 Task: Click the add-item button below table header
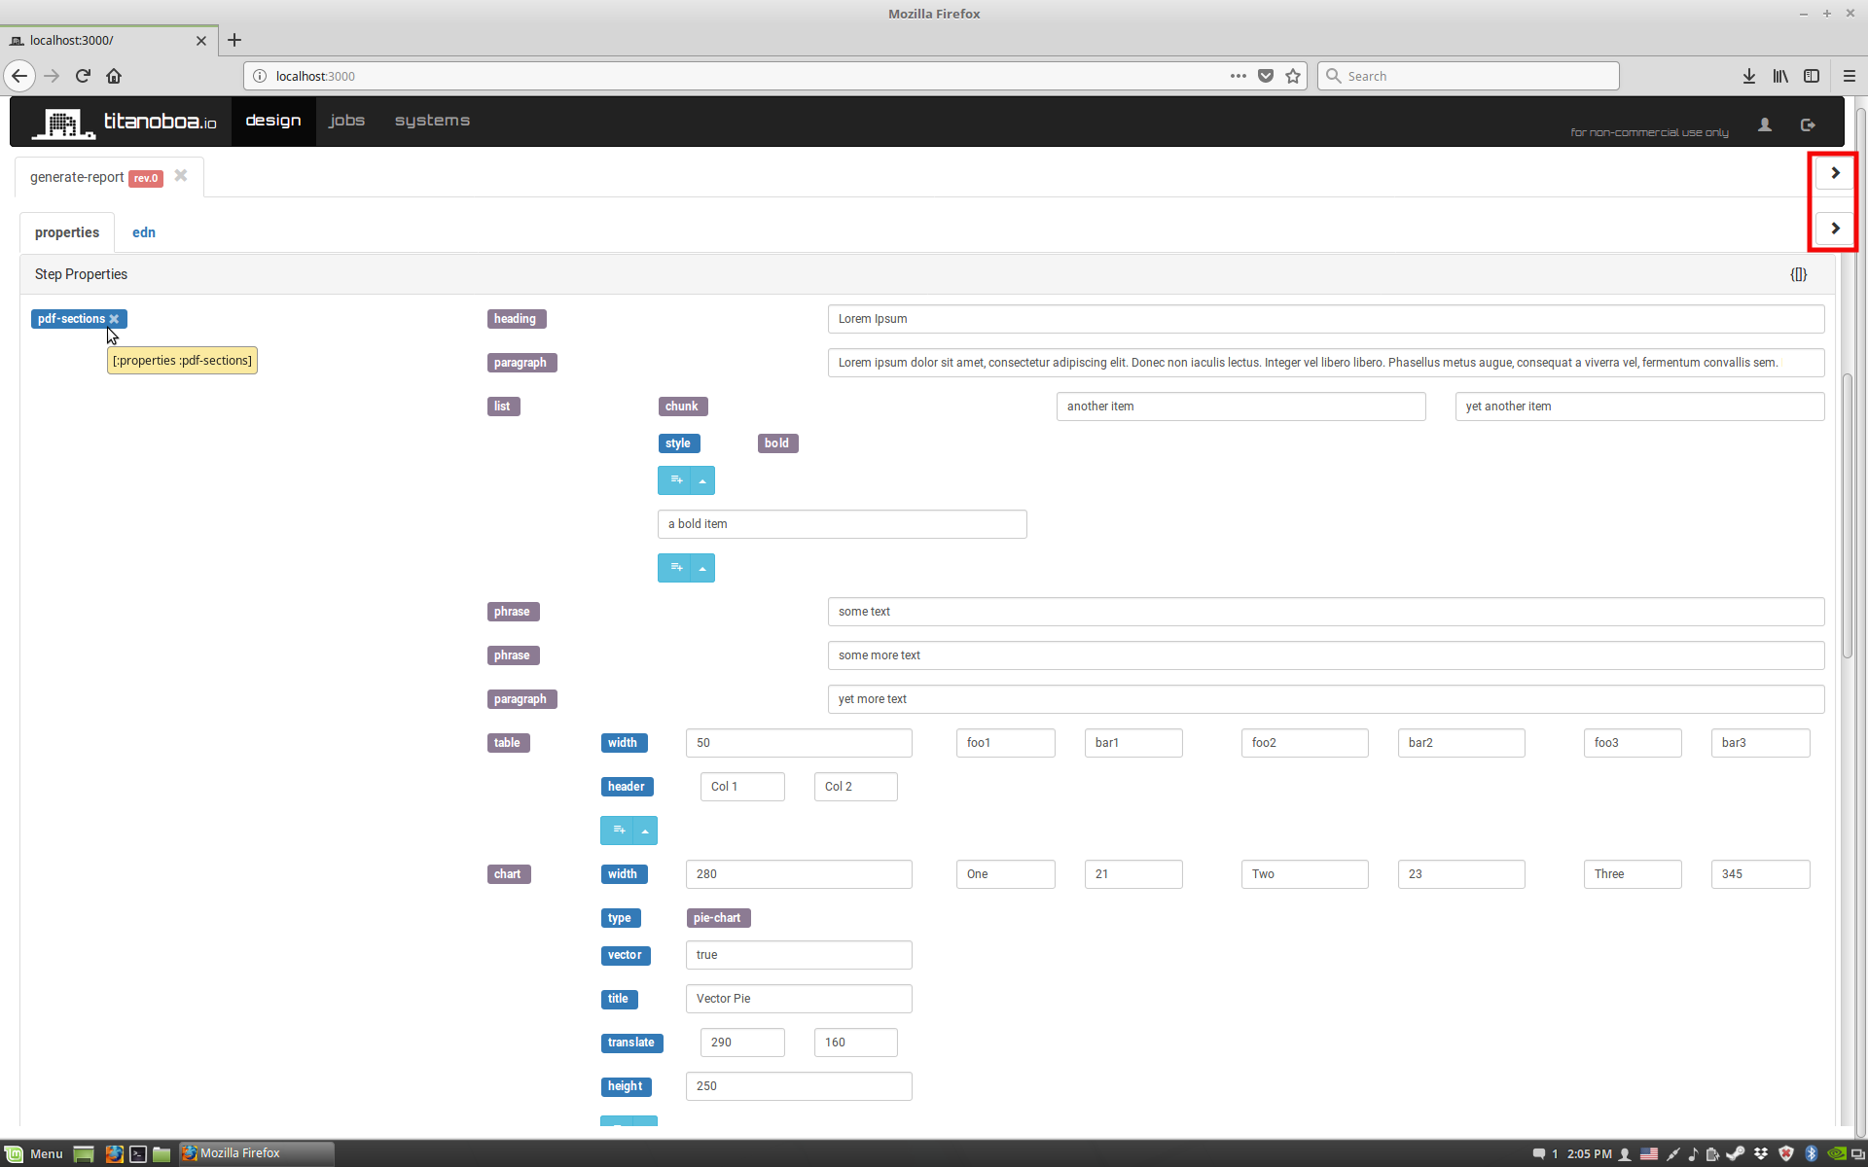pos(618,831)
